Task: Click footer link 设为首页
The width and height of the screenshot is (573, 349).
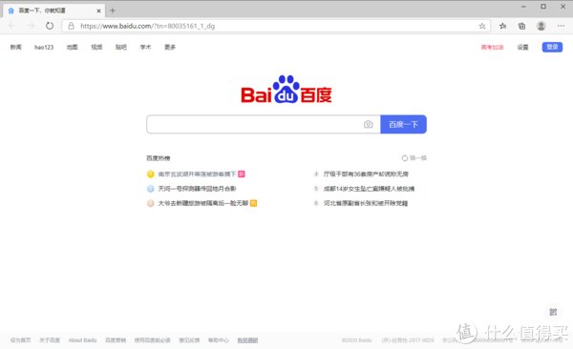Action: coord(20,340)
